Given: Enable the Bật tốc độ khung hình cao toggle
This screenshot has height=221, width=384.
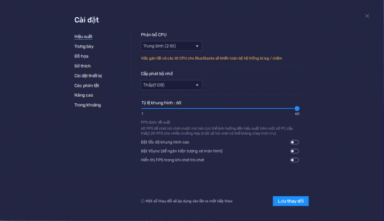Looking at the screenshot, I should click(x=295, y=142).
